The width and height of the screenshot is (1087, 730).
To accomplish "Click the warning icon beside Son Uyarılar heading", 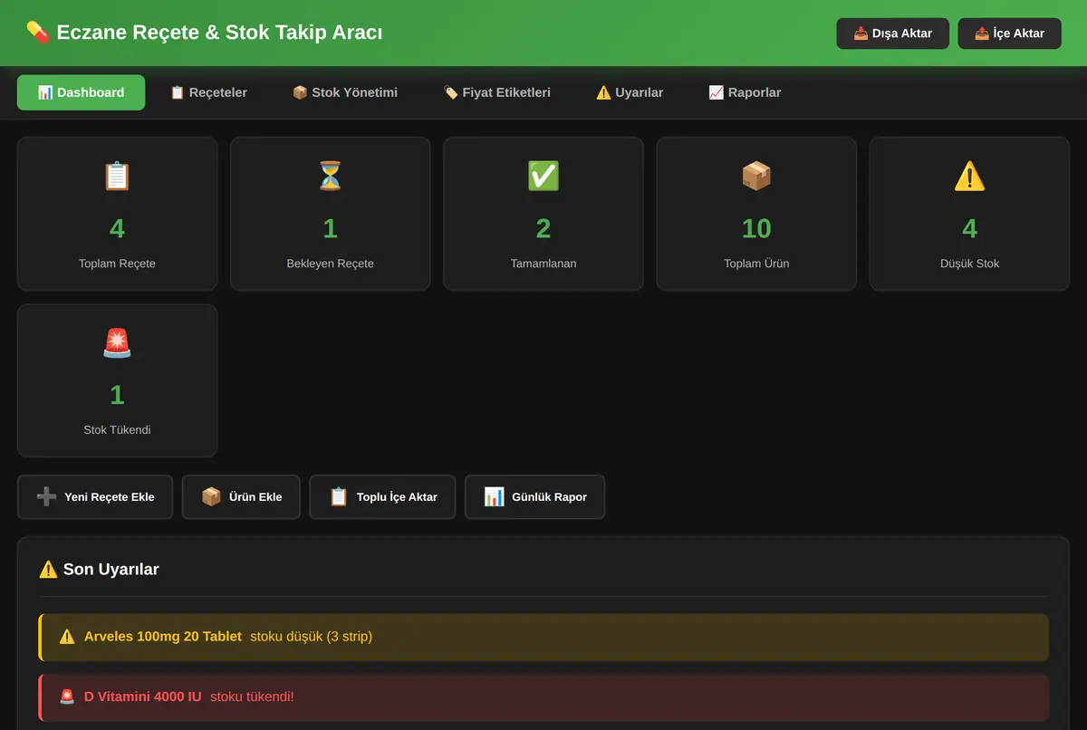I will pyautogui.click(x=48, y=570).
